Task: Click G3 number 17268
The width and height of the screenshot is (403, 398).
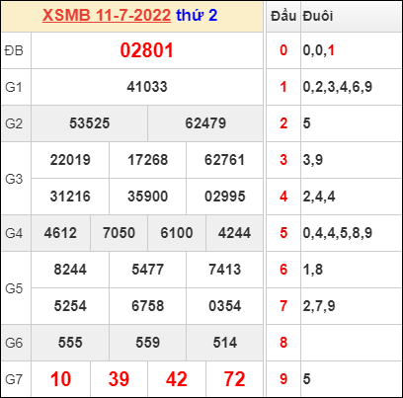Action: click(148, 160)
